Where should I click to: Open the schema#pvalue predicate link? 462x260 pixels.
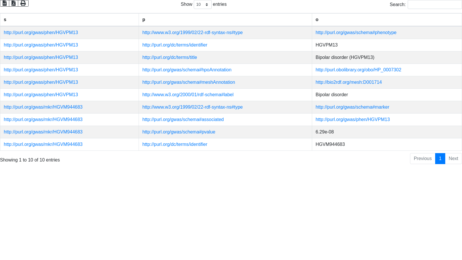point(179,132)
